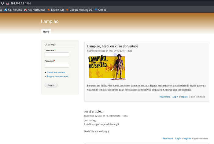Open the Kali NetHunter bookmark
This screenshot has width=214, height=144.
tap(35, 10)
